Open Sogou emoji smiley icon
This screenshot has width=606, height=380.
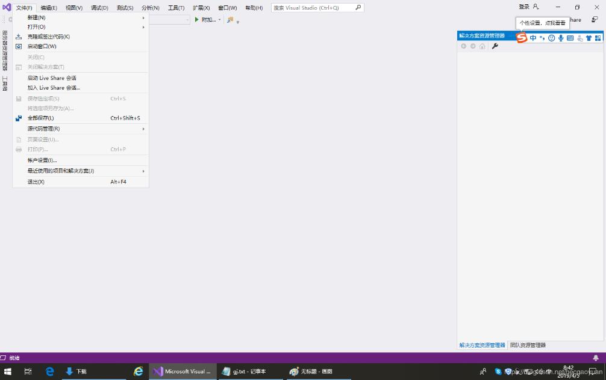(x=552, y=38)
